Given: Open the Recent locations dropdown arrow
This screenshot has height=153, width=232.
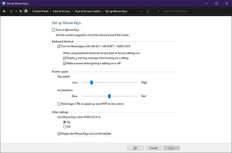Looking at the screenshot, I should (x=16, y=11).
